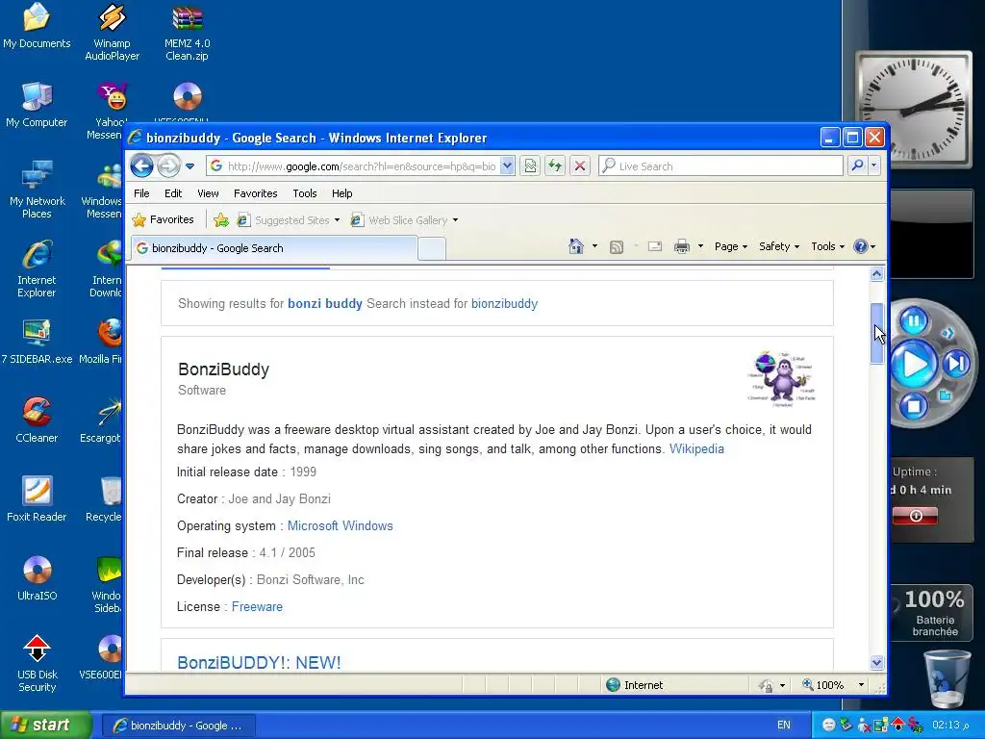Stop loading with the red X icon
This screenshot has width=985, height=739.
tap(580, 166)
